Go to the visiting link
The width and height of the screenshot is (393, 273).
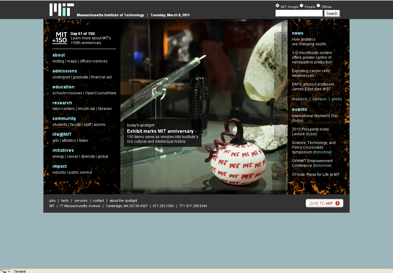(x=58, y=61)
